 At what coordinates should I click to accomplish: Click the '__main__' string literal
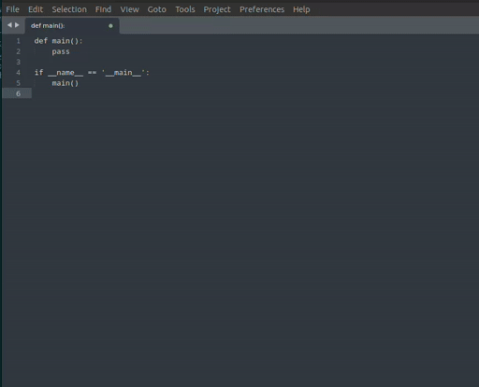point(123,73)
